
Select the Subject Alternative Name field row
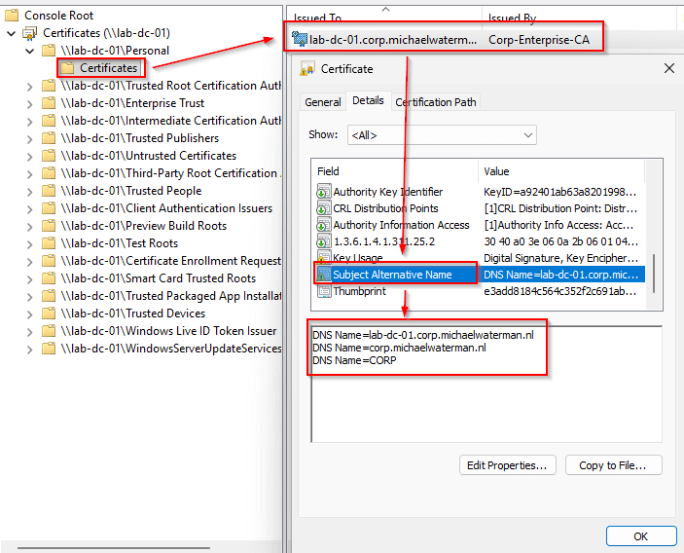point(392,275)
